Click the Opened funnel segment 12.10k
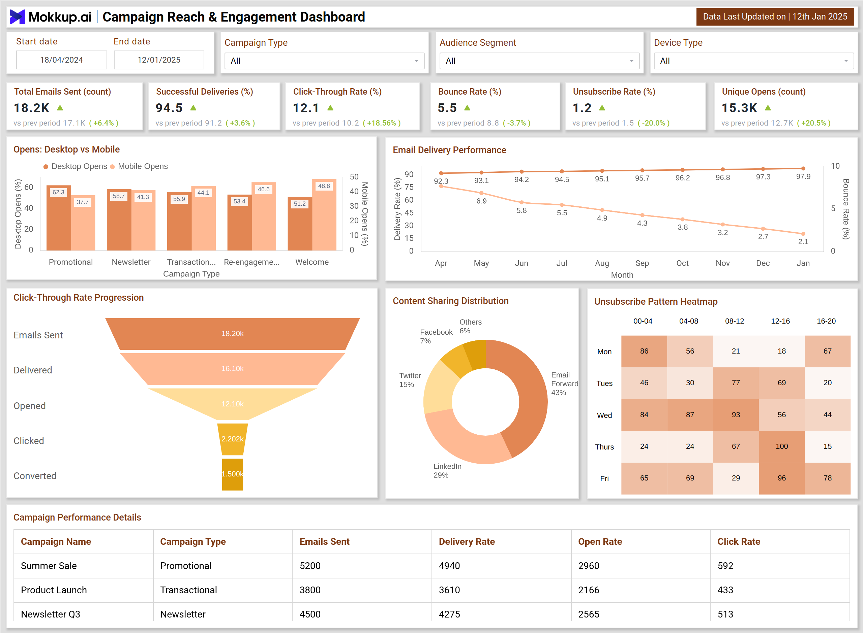This screenshot has width=863, height=633. [232, 404]
